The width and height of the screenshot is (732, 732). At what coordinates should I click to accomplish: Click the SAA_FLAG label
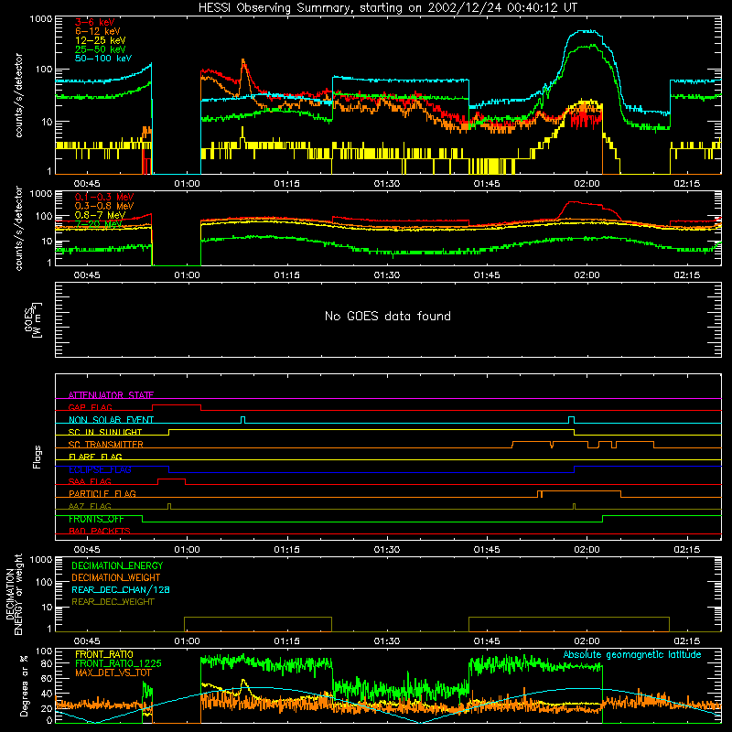(90, 481)
